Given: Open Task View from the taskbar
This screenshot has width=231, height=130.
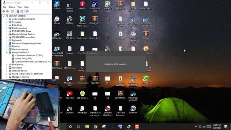Looking at the screenshot, I should pyautogui.click(x=79, y=127).
